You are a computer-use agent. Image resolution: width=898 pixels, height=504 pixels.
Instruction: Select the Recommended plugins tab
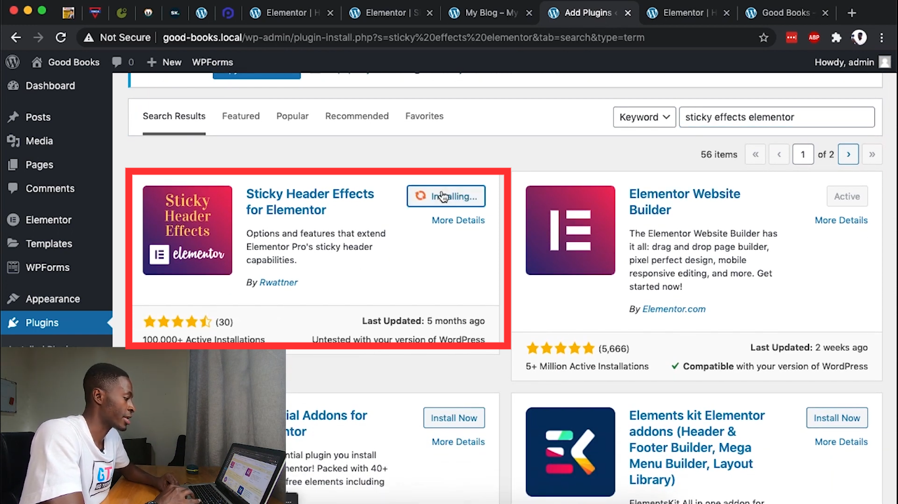point(357,116)
